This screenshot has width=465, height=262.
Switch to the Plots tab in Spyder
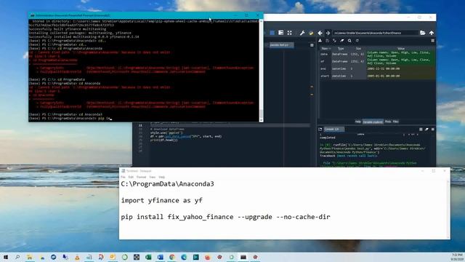point(388,122)
